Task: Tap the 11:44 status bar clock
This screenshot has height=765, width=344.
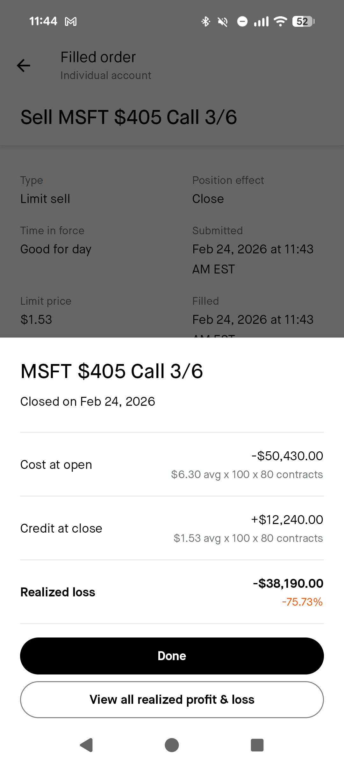Action: [x=43, y=21]
